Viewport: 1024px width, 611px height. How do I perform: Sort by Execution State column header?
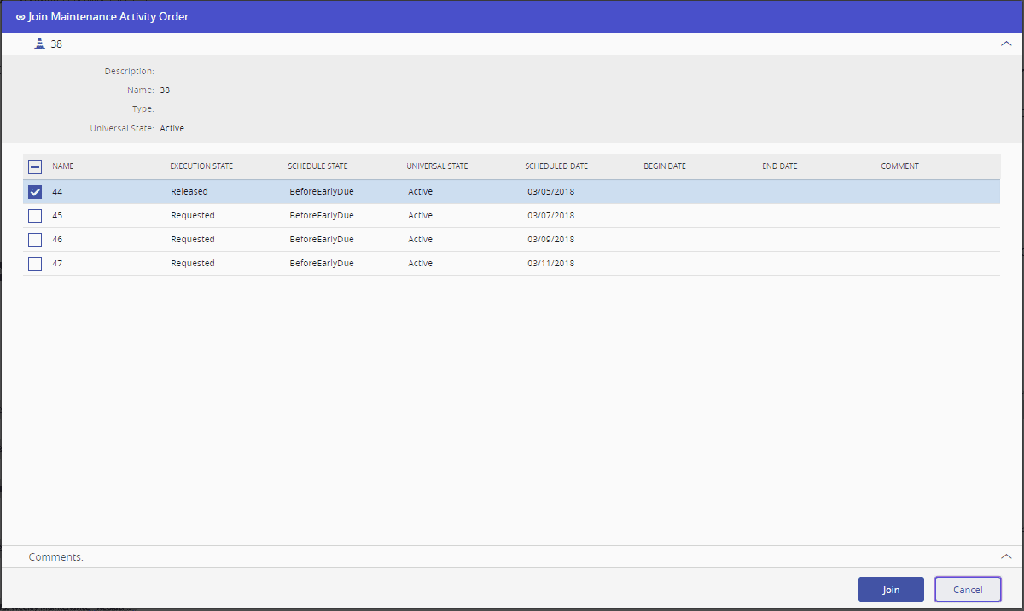click(x=201, y=166)
